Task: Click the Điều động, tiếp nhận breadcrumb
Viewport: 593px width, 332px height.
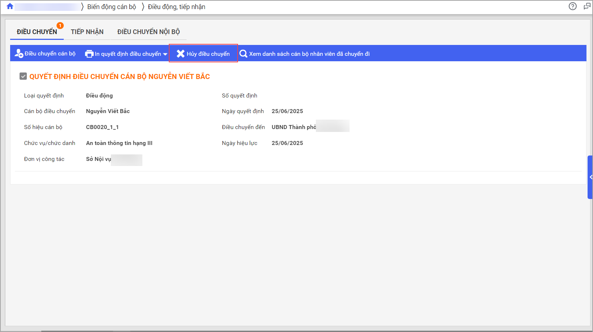Action: coord(176,7)
